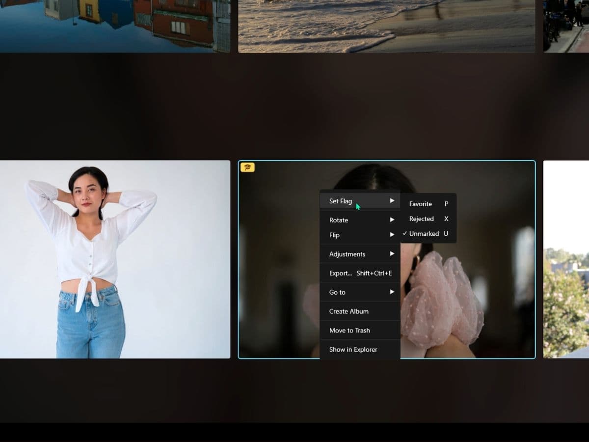Choose Export from context menu

(x=360, y=273)
